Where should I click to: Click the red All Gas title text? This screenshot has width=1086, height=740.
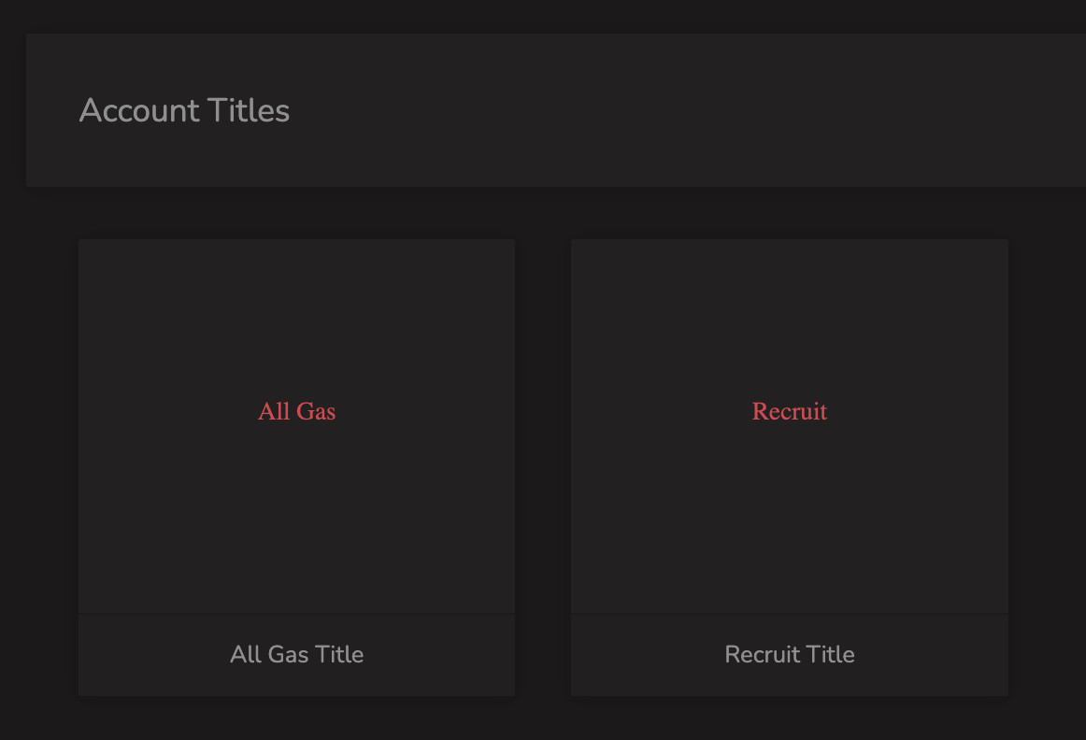pos(296,411)
